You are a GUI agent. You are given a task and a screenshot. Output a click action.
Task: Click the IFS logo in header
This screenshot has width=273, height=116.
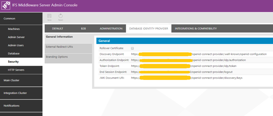coord(6,5)
